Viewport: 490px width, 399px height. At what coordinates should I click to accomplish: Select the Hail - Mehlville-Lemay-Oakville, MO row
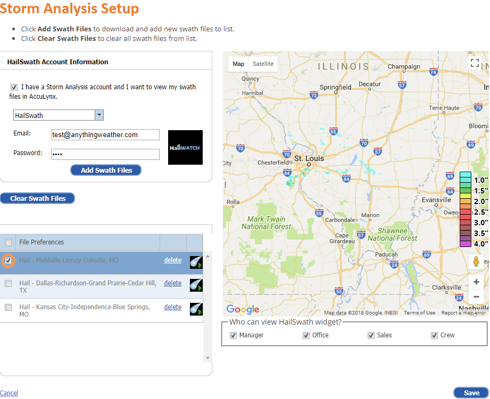point(101,263)
